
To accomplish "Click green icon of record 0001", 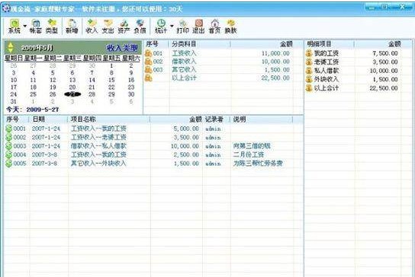I will point(8,129).
